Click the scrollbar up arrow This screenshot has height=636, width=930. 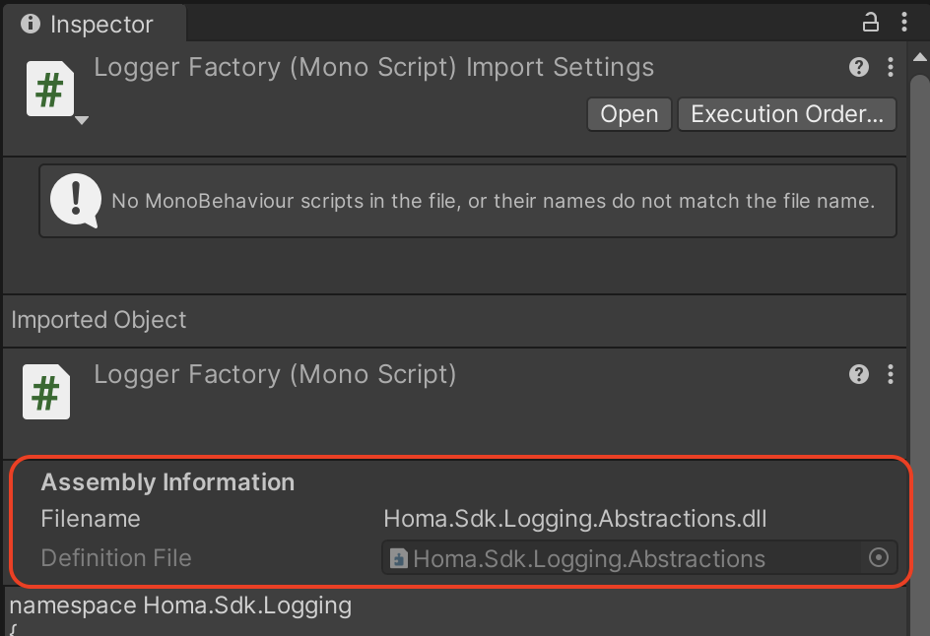919,58
